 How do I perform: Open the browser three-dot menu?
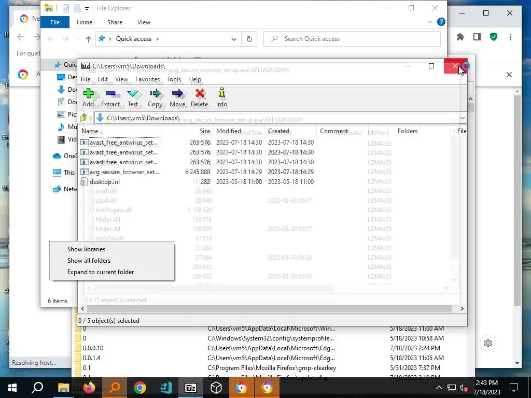point(510,37)
